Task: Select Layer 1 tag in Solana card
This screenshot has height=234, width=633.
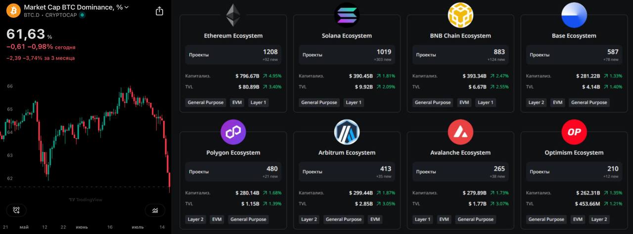Action: click(354, 103)
